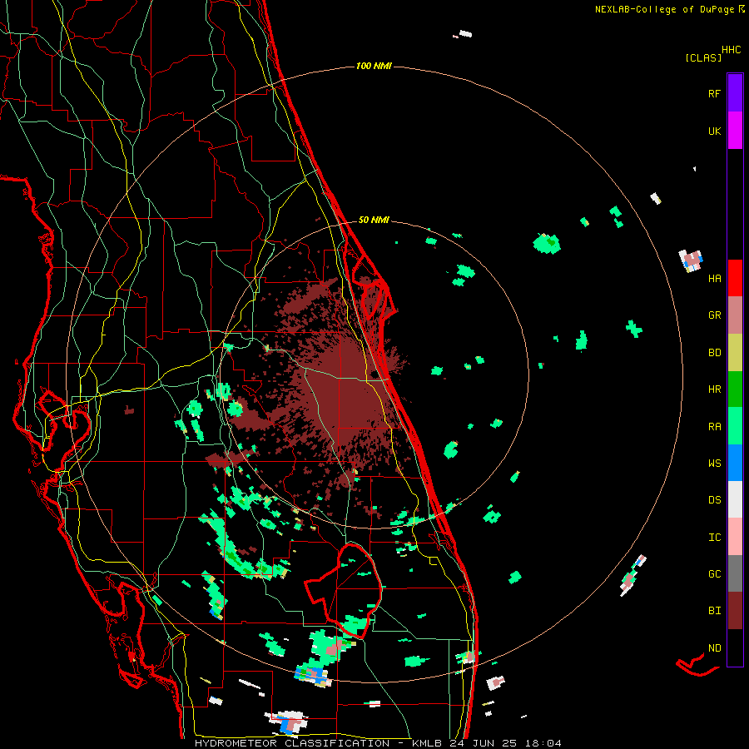The image size is (749, 749).
Task: Click the GR pink-brown legend swatch
Action: [x=735, y=315]
